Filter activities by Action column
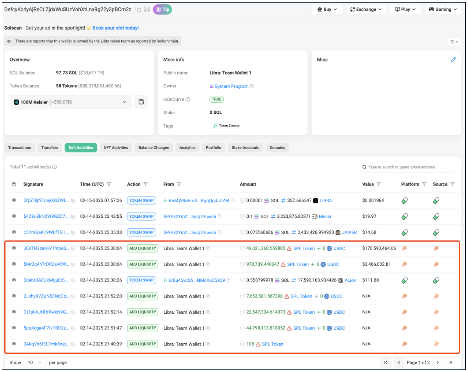This screenshot has height=372, width=468. (x=146, y=184)
